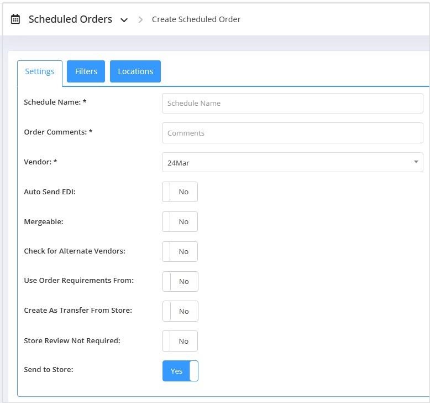Turn on Check for Alternate Vendors
Screen dimensions: 430x403
tap(180, 252)
